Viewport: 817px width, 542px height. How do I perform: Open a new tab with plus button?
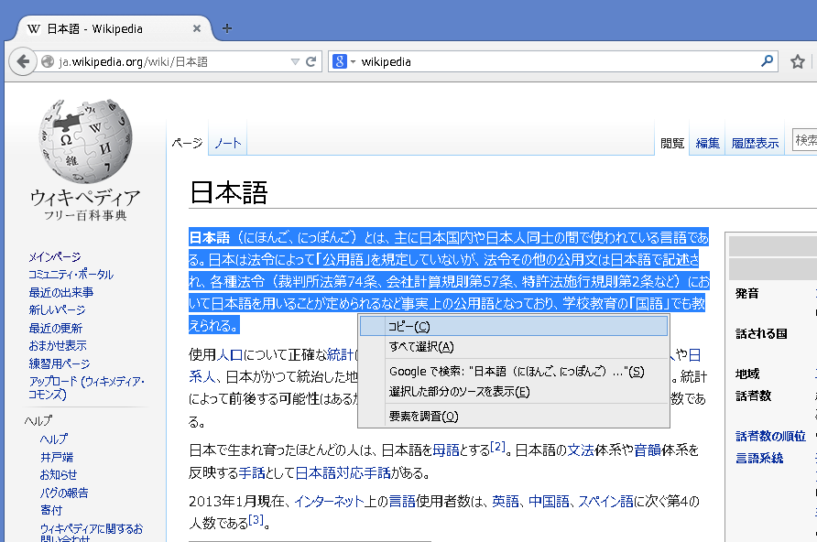pyautogui.click(x=226, y=28)
